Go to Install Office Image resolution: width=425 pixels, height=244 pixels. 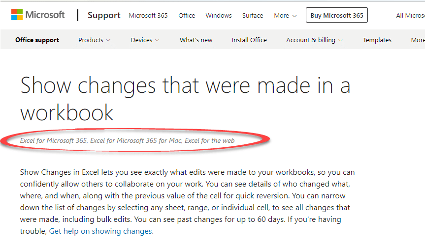(x=249, y=40)
